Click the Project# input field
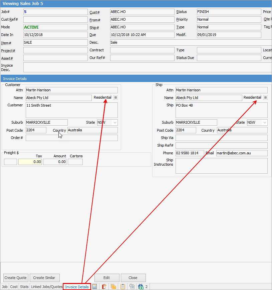 [55, 50]
